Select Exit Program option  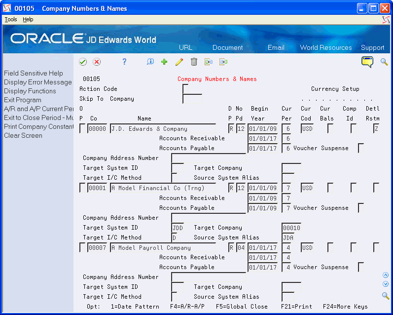[23, 100]
